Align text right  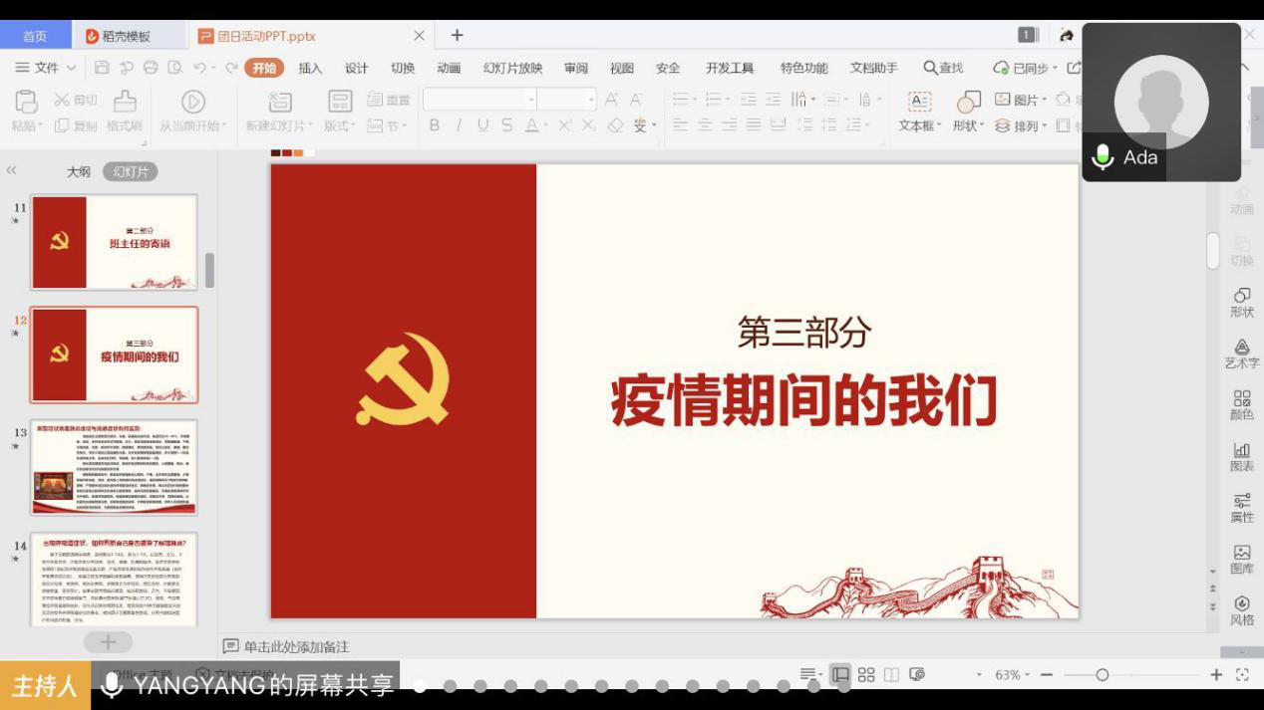click(730, 125)
